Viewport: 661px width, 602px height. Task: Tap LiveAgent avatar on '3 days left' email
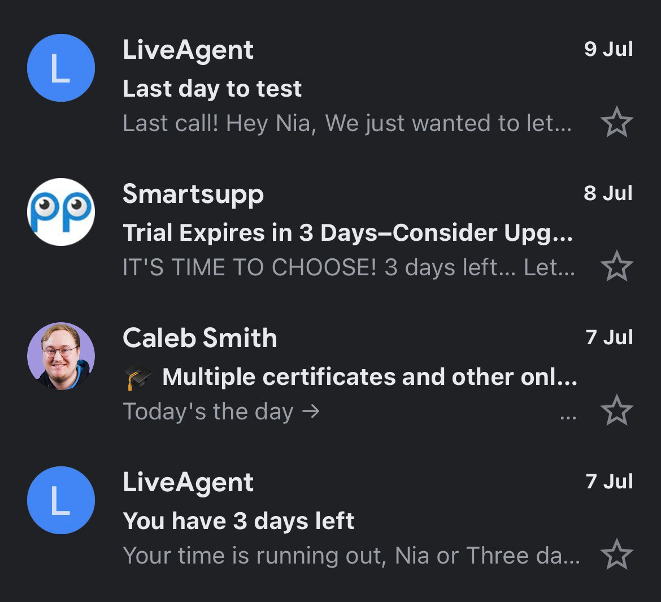click(x=61, y=500)
